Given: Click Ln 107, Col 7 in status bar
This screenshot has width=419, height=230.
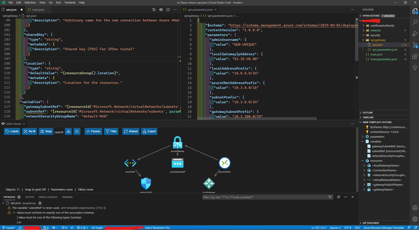Looking at the screenshot, I should coord(320,228).
